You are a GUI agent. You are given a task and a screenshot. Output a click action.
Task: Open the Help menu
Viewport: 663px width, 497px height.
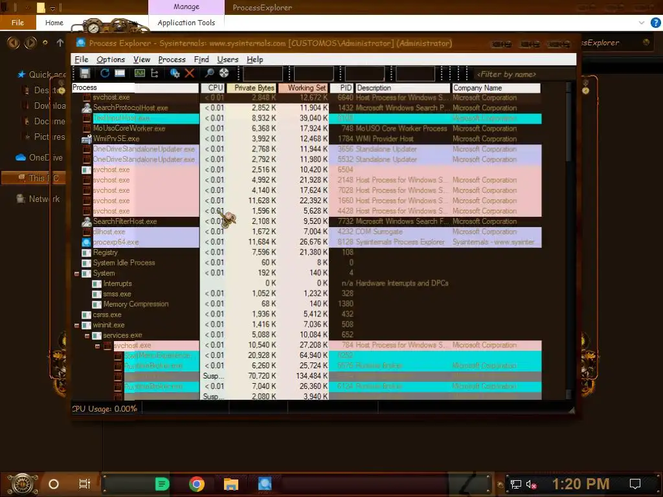point(254,60)
